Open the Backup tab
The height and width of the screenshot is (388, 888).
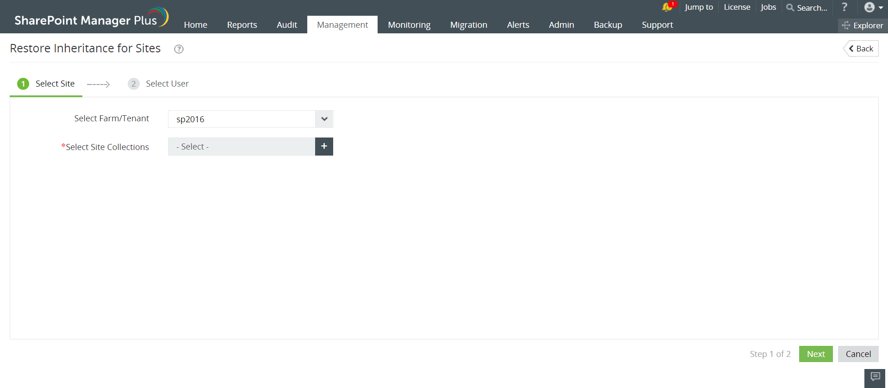click(x=608, y=25)
